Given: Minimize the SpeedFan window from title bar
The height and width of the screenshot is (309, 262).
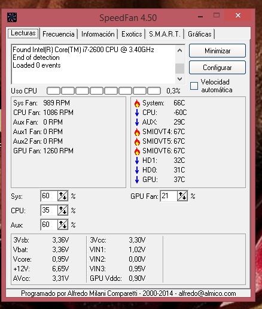Looking at the screenshot, I should click(200, 17).
